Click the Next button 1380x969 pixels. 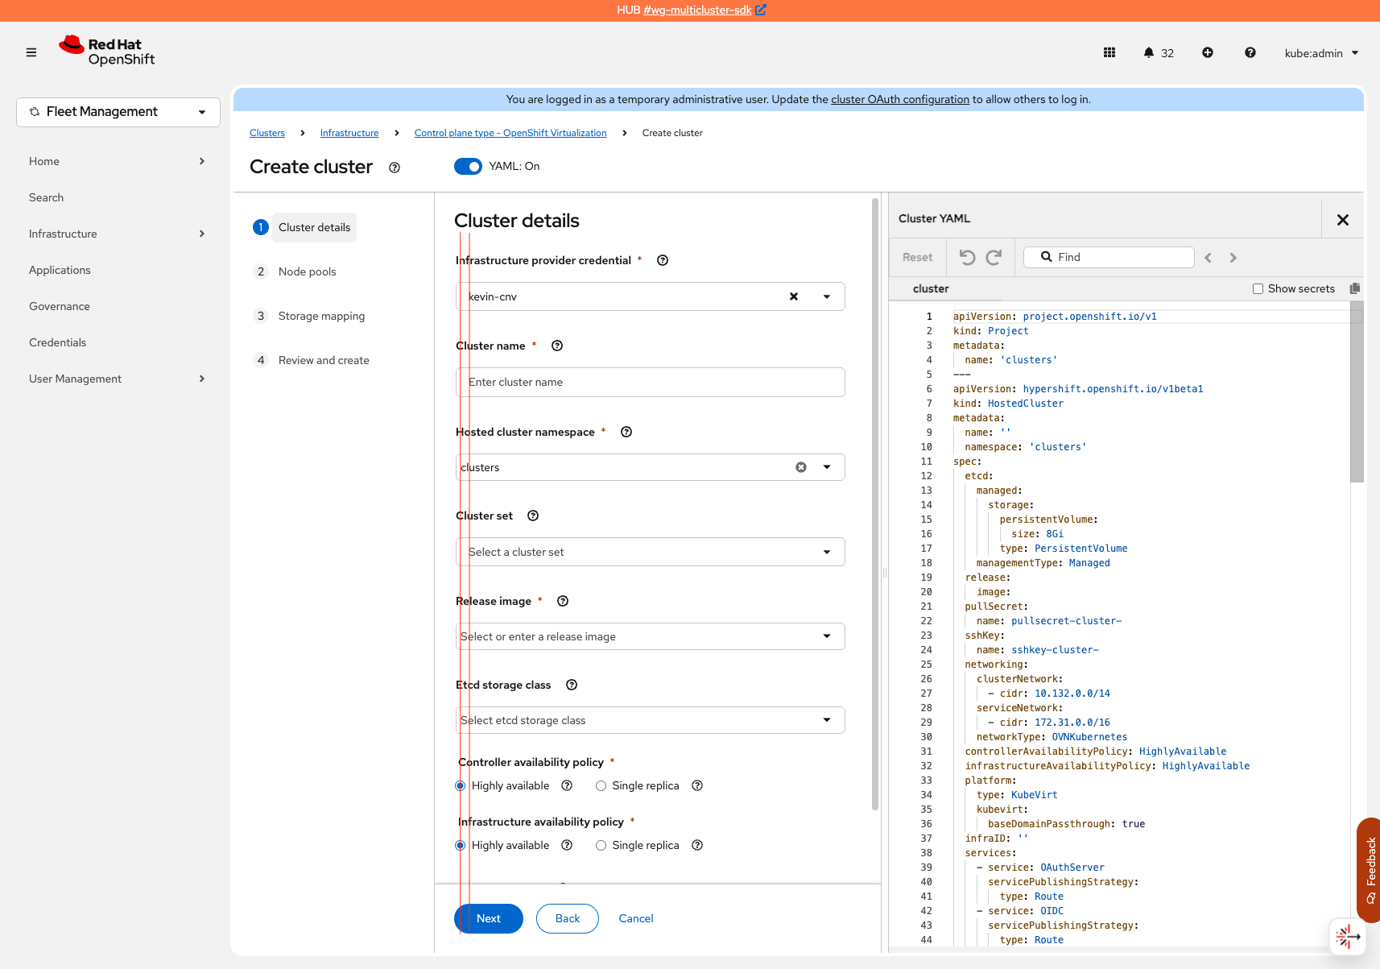(489, 918)
